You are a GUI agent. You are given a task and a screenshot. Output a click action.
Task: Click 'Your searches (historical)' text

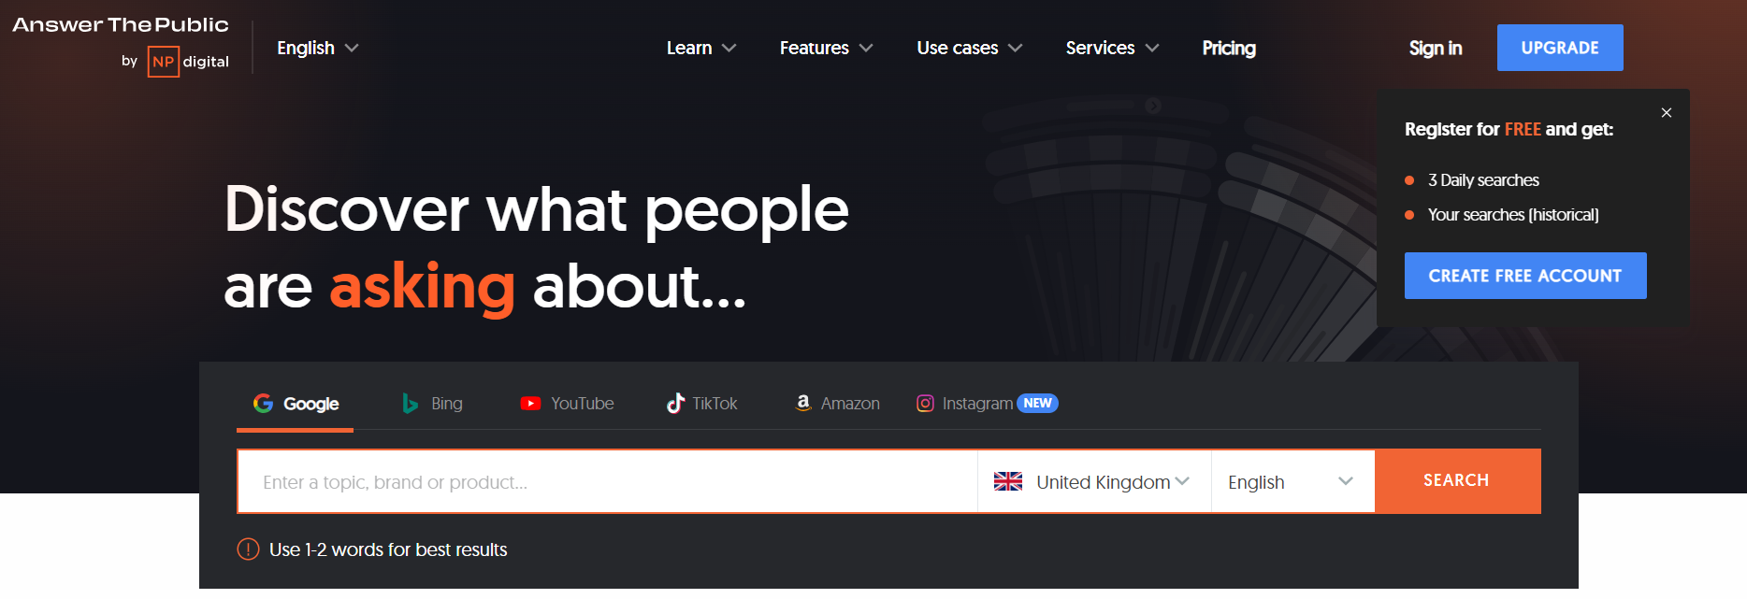[1513, 215]
